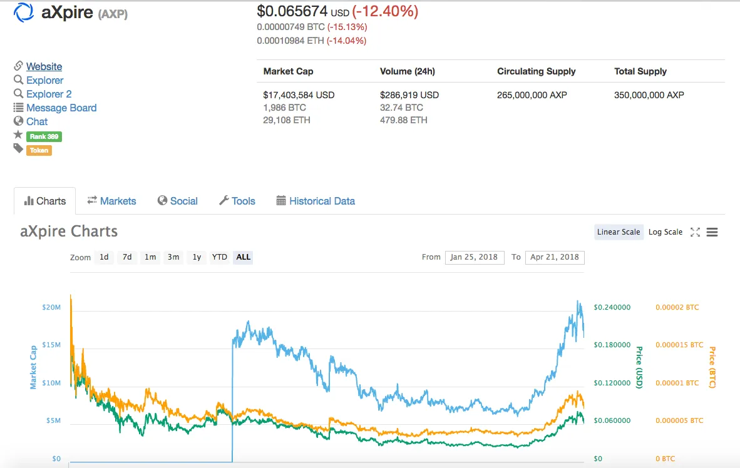Image resolution: width=740 pixels, height=468 pixels.
Task: Click the $286,919 USD volume value
Action: (409, 95)
